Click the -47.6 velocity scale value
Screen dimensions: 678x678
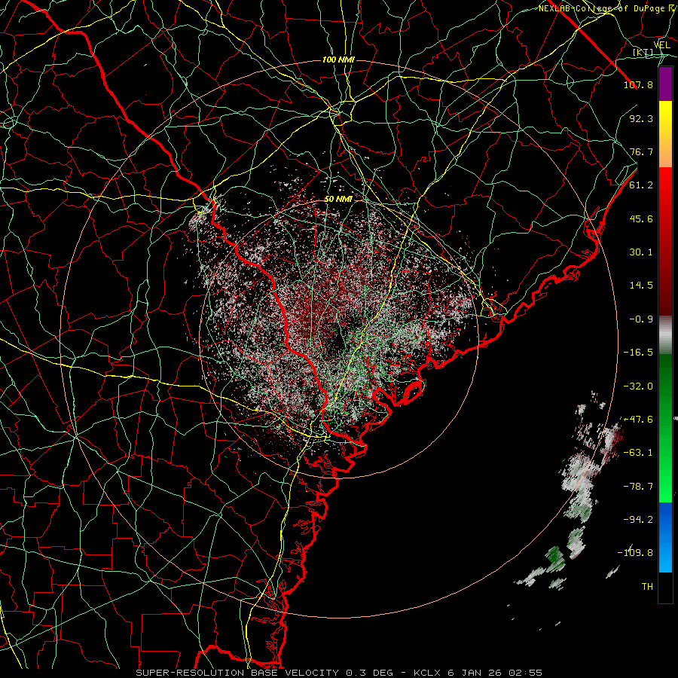click(x=638, y=420)
